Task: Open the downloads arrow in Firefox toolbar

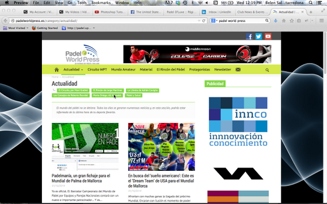Action: point(275,21)
